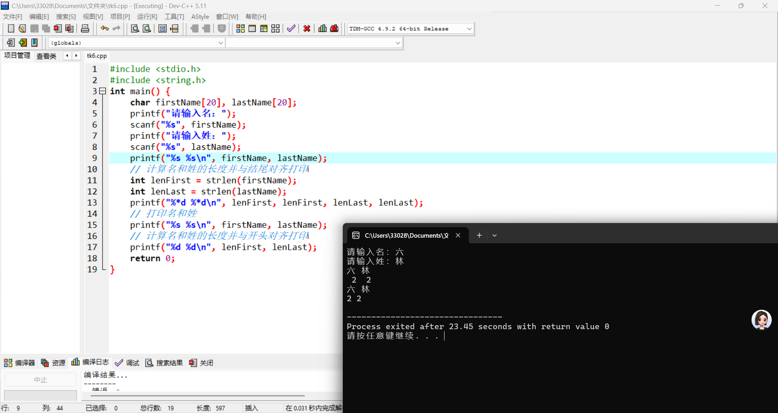Switch to the 编译器 bottom tab
778x413 pixels.
tap(19, 363)
